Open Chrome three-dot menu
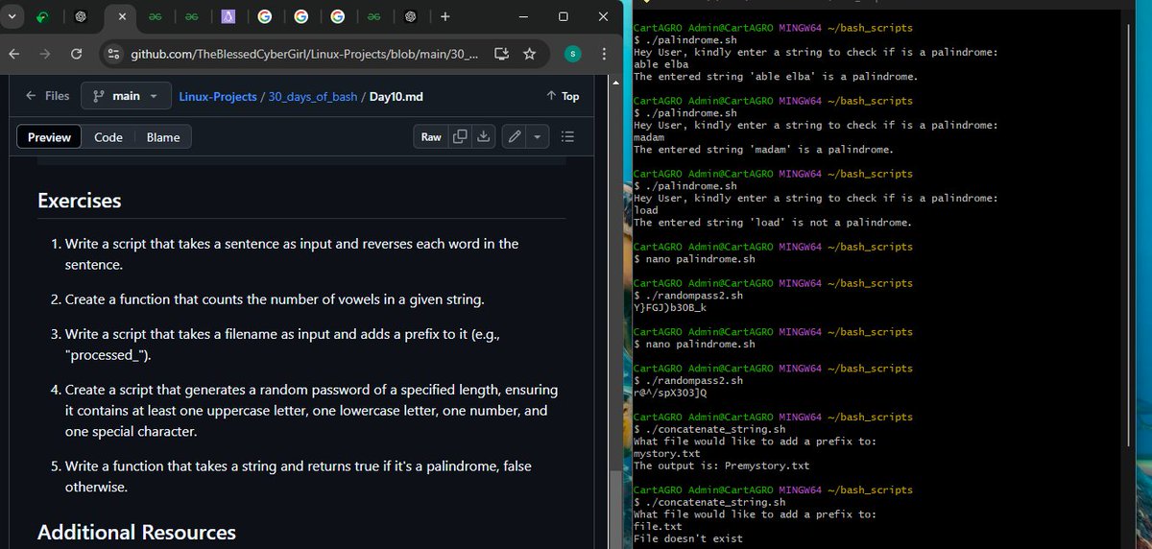 [604, 54]
